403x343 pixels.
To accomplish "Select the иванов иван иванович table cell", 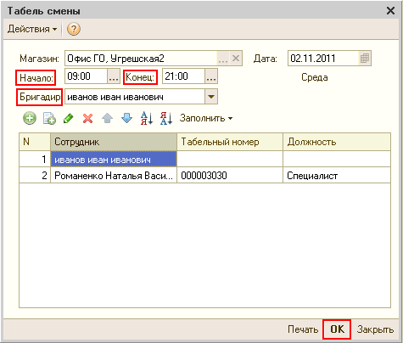I will [114, 160].
